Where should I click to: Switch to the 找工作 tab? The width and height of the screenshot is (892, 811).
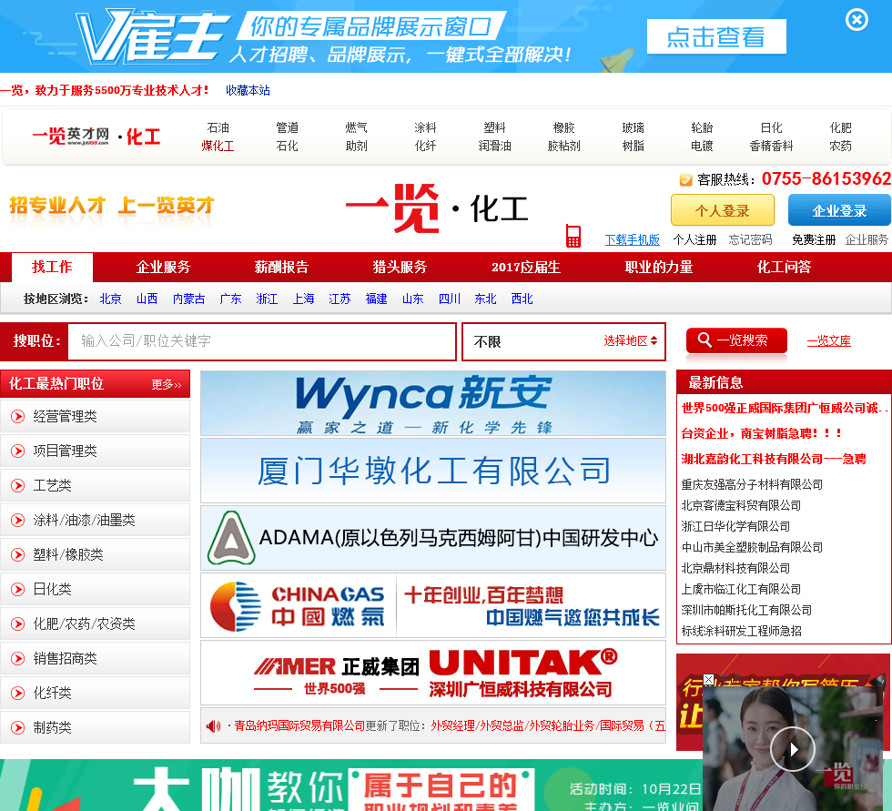(52, 268)
